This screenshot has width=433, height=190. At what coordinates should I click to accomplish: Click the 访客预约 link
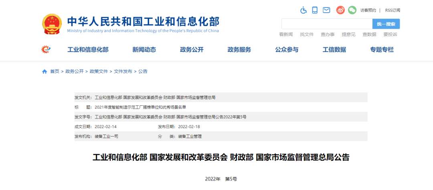368,10
